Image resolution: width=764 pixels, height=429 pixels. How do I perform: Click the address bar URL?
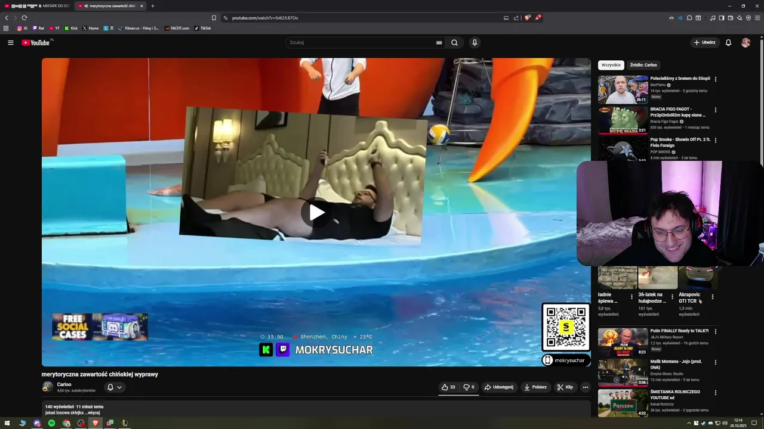[x=265, y=18]
